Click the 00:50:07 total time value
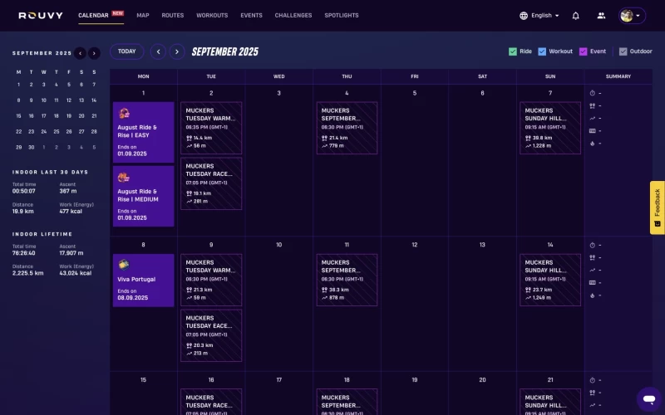The image size is (665, 415). tap(24, 191)
